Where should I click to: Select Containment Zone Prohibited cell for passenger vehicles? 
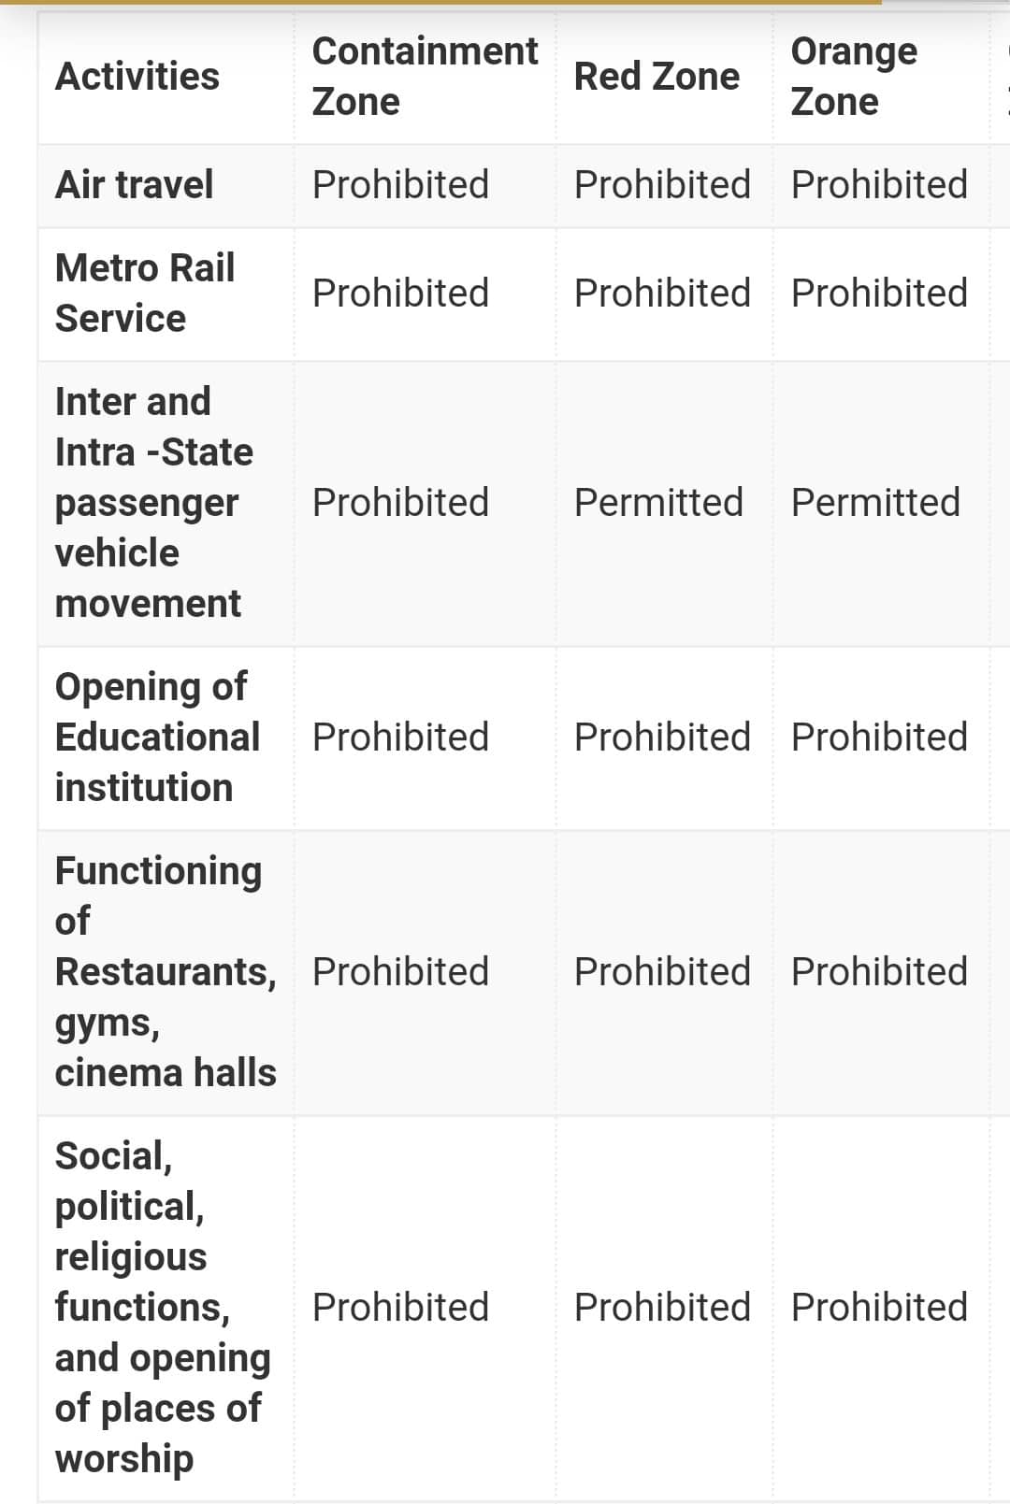point(400,503)
